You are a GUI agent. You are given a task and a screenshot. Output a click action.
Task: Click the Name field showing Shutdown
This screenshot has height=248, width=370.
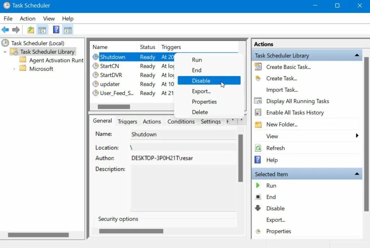pos(183,134)
